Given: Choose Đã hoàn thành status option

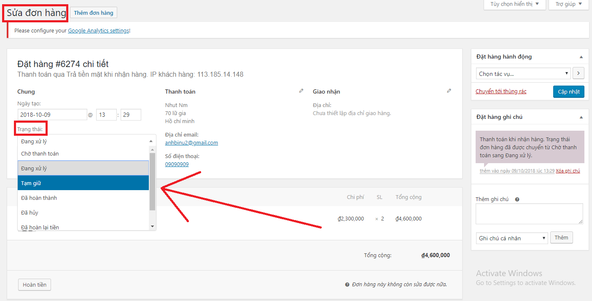Looking at the screenshot, I should (83, 198).
